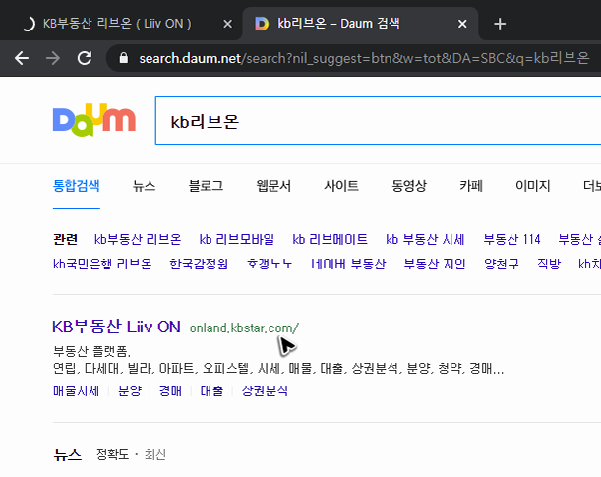This screenshot has width=601, height=477.
Task: Click the browser forward arrow
Action: [x=53, y=58]
